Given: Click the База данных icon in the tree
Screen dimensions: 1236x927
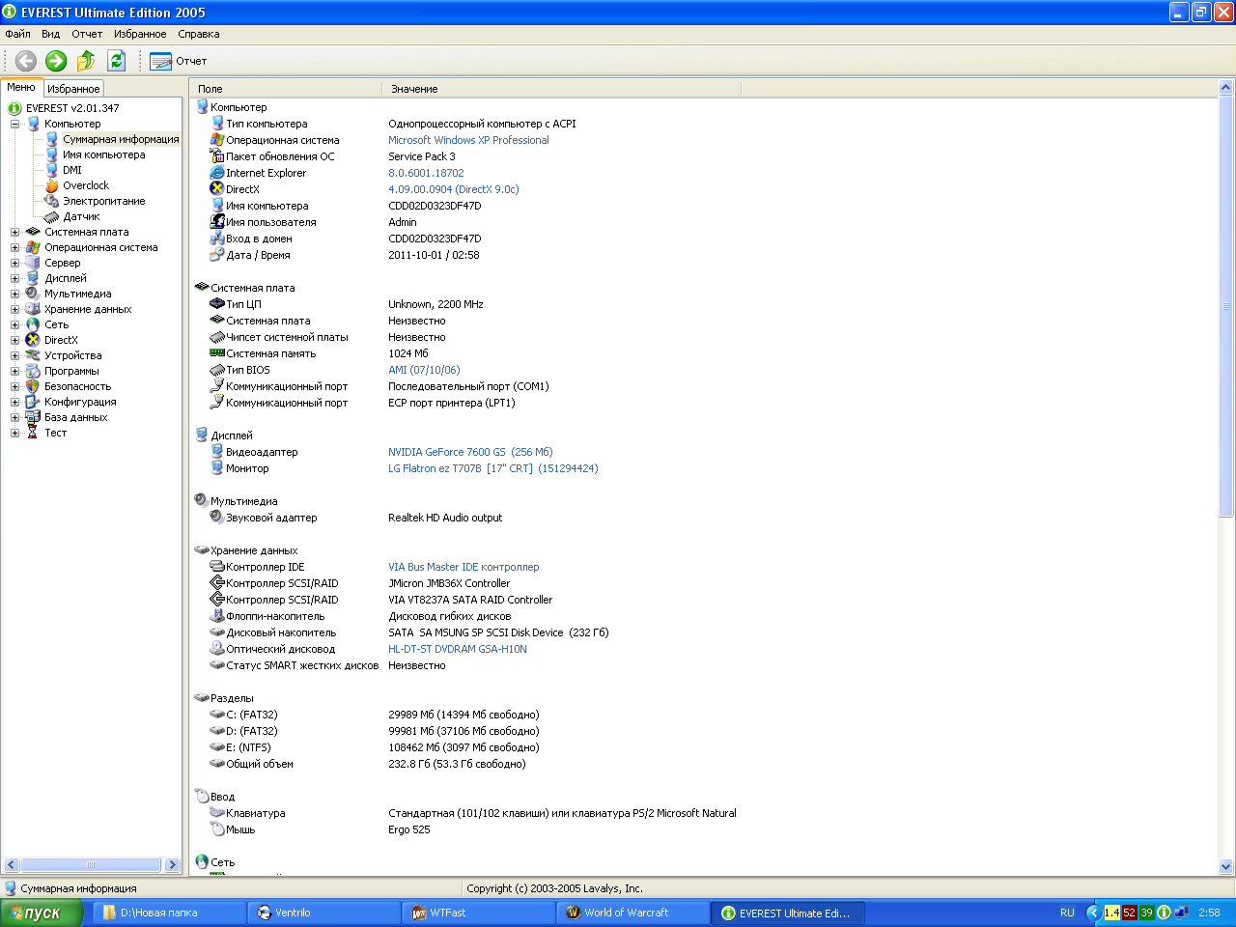Looking at the screenshot, I should (33, 417).
